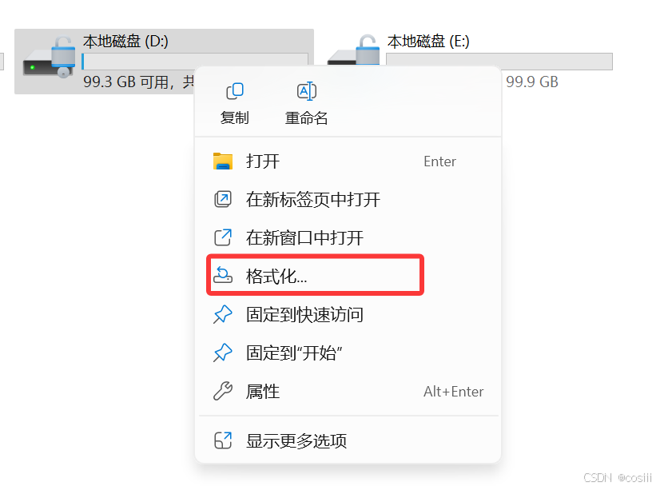Screen dimensions: 664x490
Task: Open 属性 from the context menu
Action: click(x=348, y=392)
